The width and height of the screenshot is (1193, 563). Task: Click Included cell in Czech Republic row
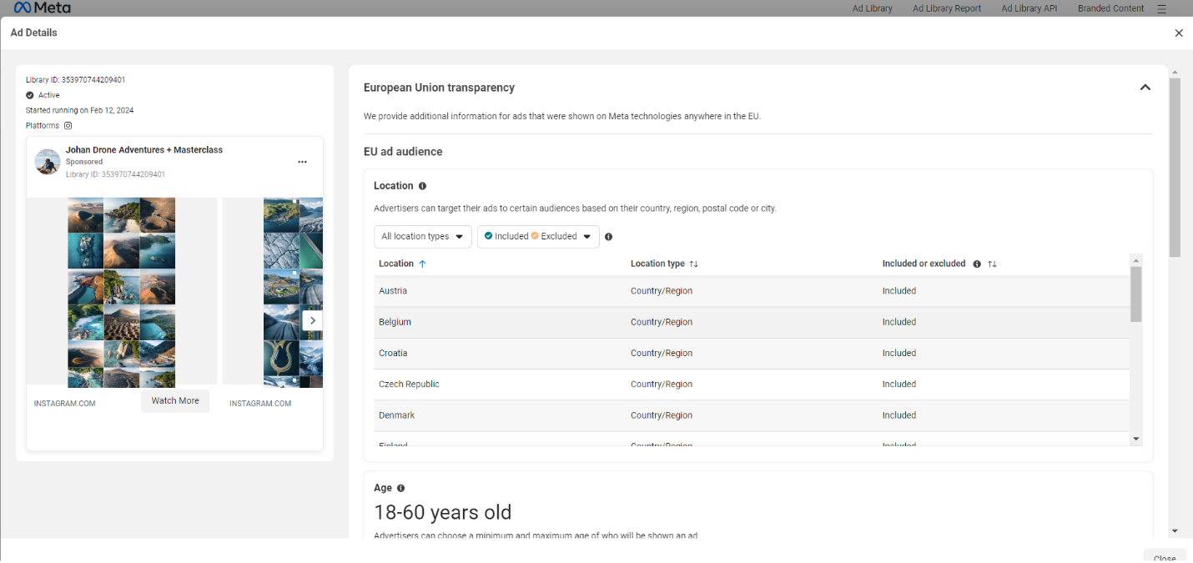899,385
